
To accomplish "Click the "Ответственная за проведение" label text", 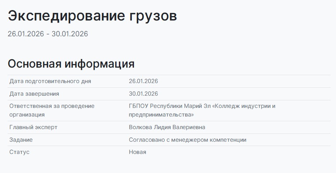I will pos(52,106).
